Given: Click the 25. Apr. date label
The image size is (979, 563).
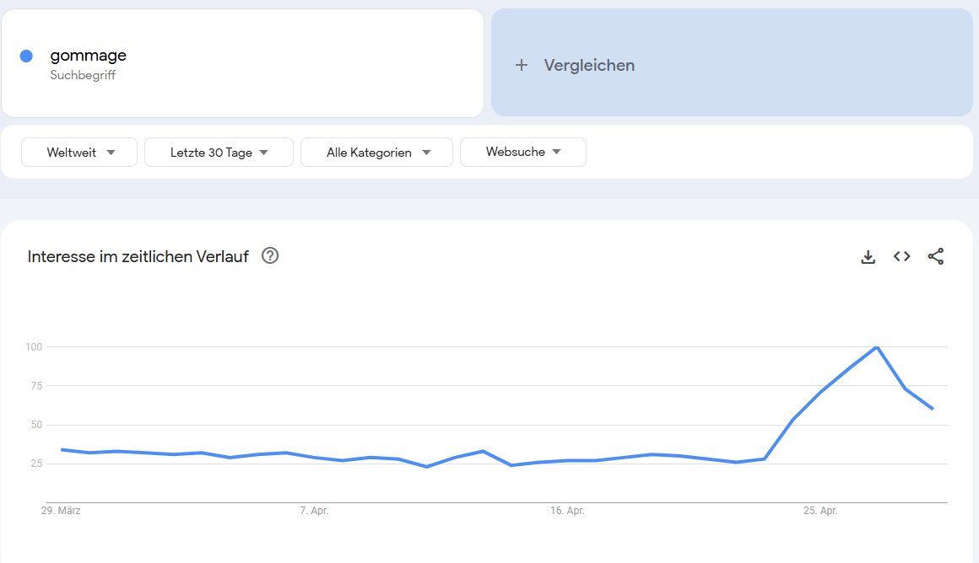Looking at the screenshot, I should (x=819, y=511).
